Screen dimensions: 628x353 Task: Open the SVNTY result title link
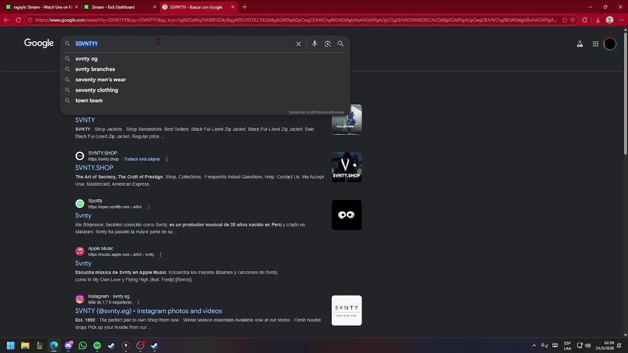coord(85,120)
